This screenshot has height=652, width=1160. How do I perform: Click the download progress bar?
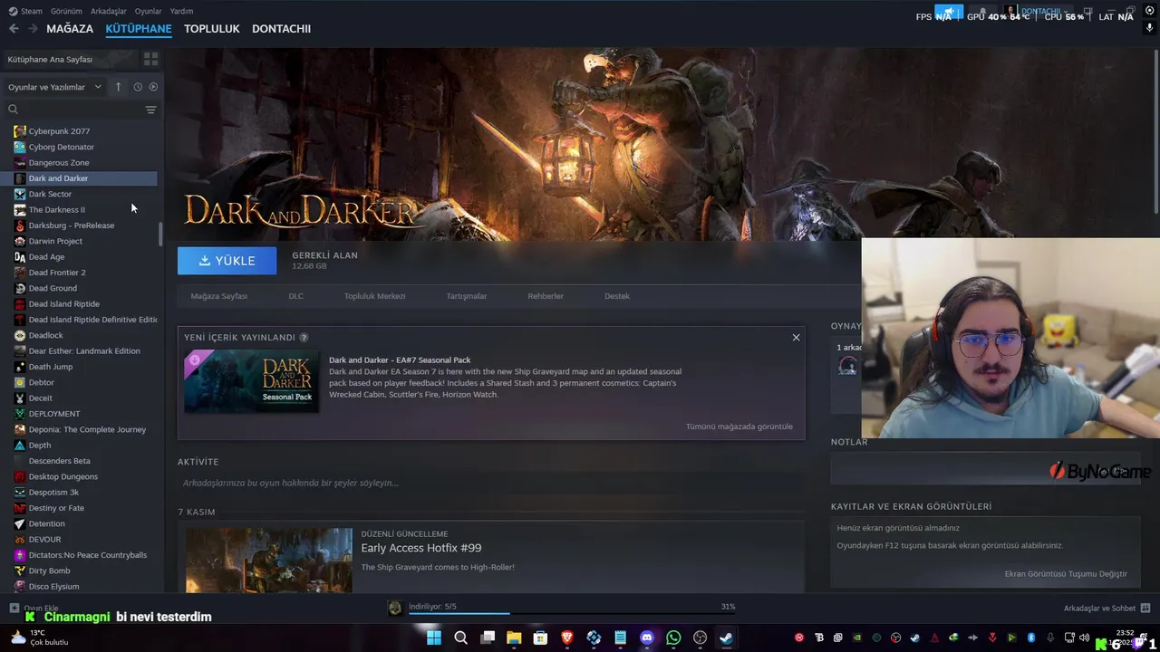[572, 613]
